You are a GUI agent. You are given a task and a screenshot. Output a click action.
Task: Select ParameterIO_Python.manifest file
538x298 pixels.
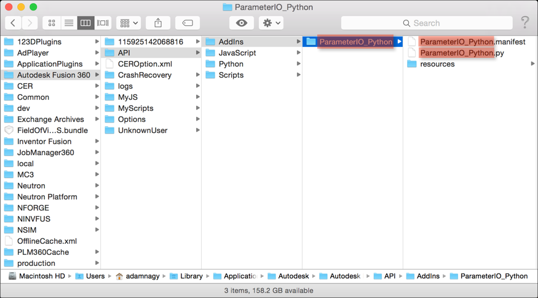(472, 42)
